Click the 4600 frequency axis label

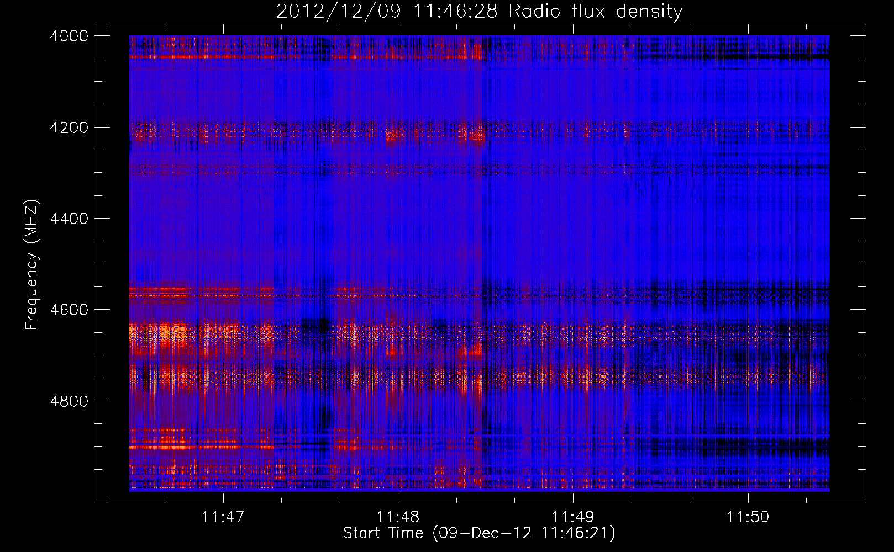(69, 310)
